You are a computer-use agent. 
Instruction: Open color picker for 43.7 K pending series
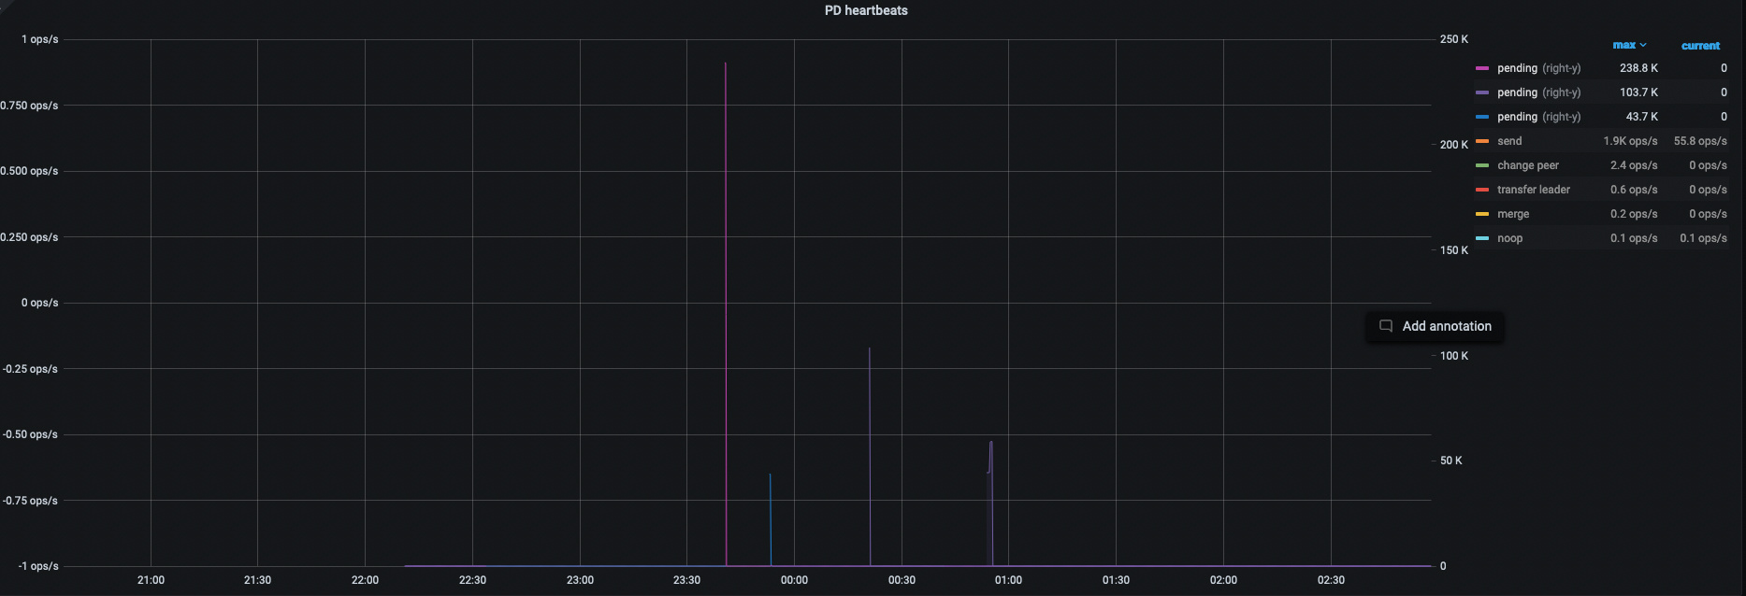click(1482, 117)
